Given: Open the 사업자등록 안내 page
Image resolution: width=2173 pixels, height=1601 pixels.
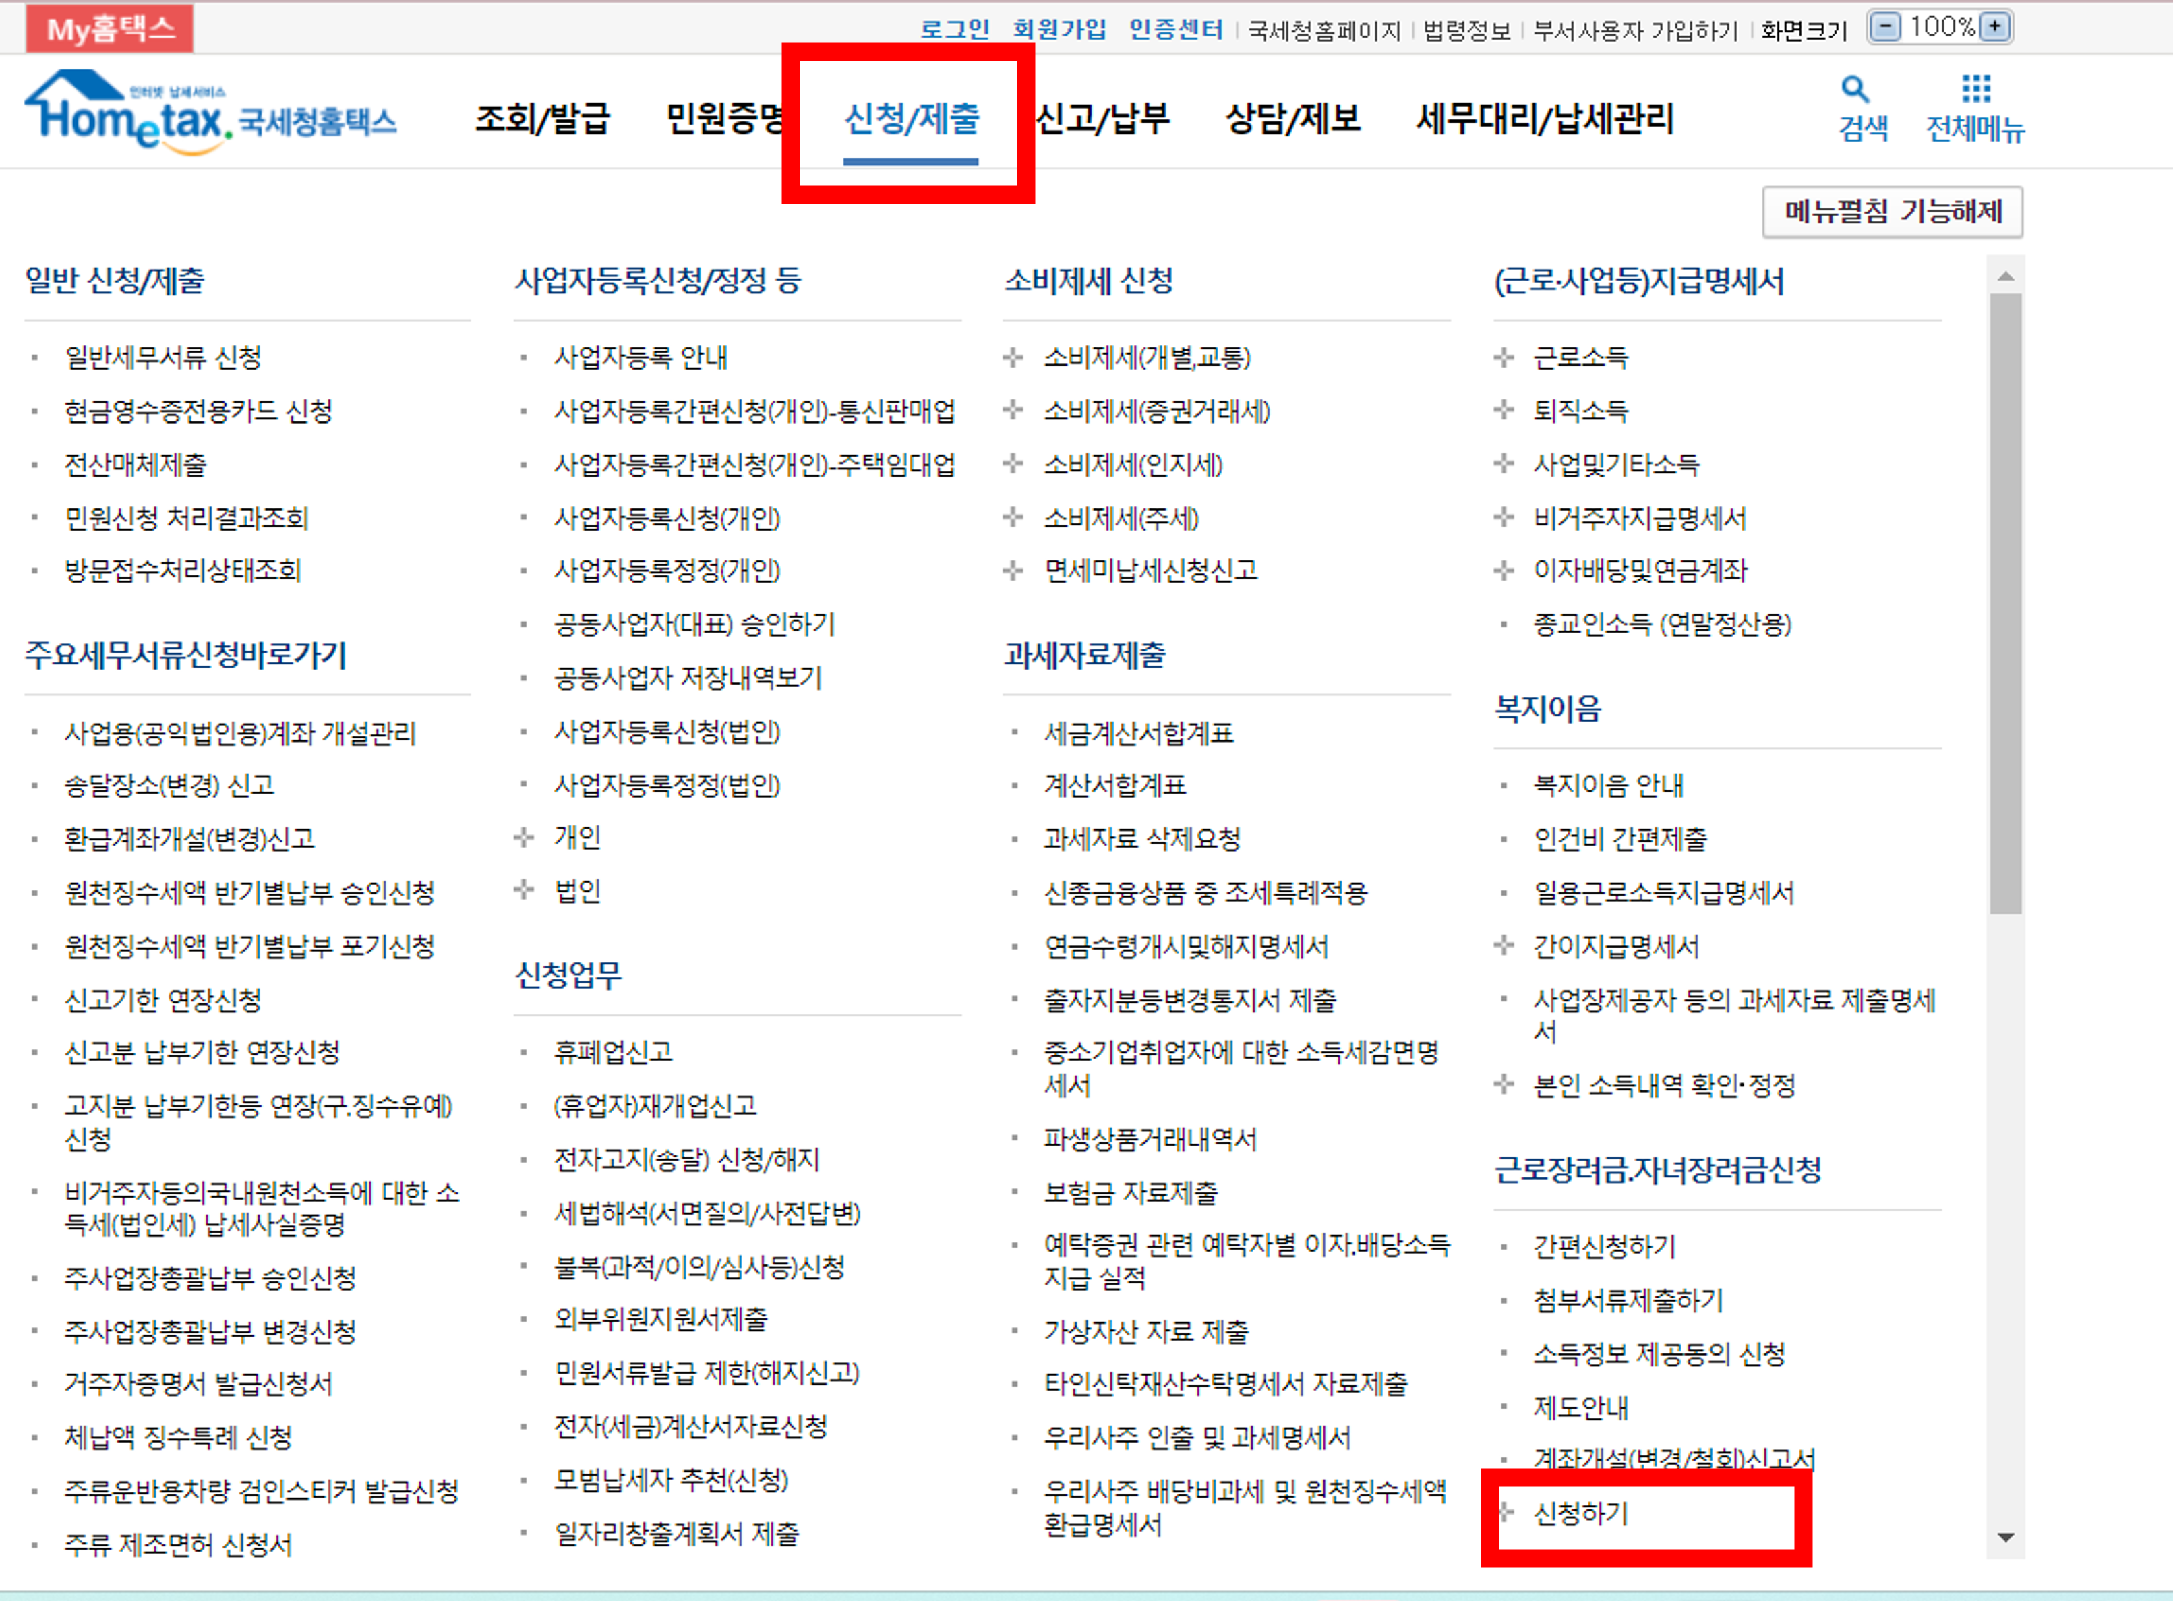Looking at the screenshot, I should tap(643, 357).
